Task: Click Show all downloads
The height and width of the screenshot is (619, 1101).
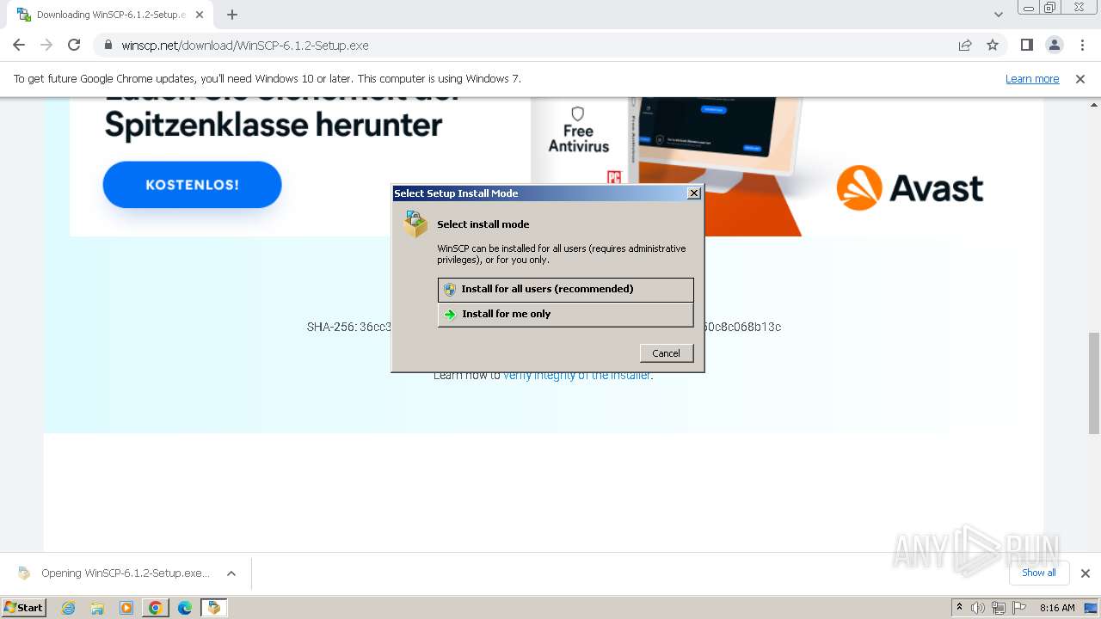Action: (1038, 573)
